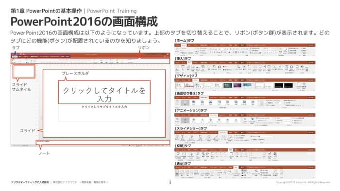The height and width of the screenshot is (191, 340).
Task: Select the highlighted 表示 tab in the [表示]タブ ribbon
Action: pos(236,167)
